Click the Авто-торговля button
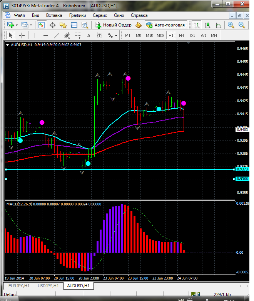 pyautogui.click(x=165, y=25)
